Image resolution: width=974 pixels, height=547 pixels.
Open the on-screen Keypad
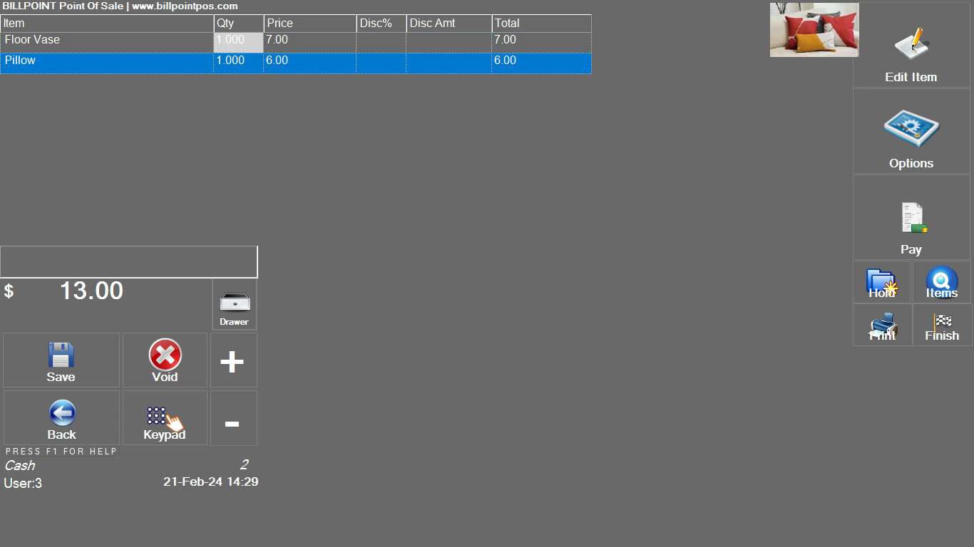165,418
